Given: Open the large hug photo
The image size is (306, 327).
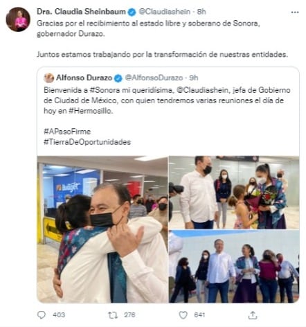Looking at the screenshot, I should (102, 229).
